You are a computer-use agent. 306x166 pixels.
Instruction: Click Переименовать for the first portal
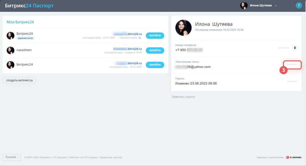coord(128,38)
